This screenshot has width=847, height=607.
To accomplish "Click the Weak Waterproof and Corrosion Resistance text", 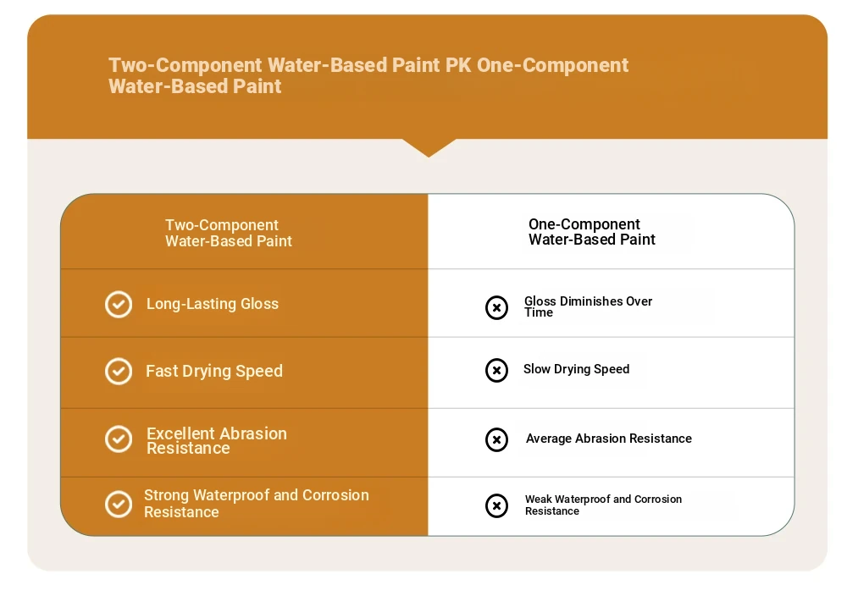I will [x=603, y=505].
